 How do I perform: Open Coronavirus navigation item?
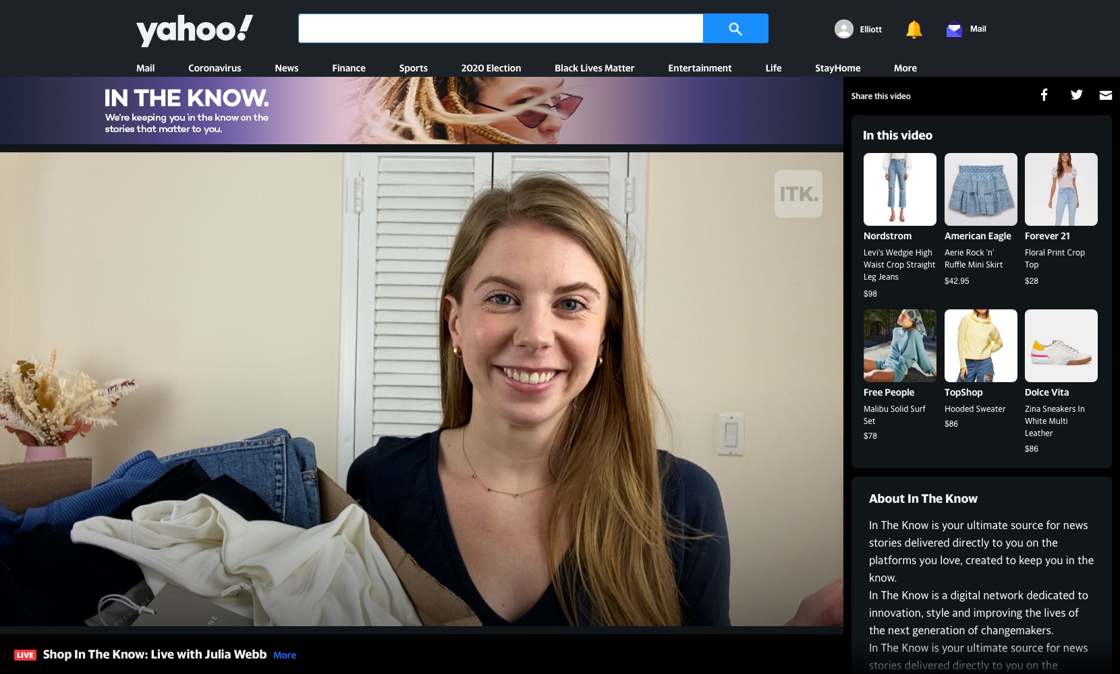pos(215,68)
